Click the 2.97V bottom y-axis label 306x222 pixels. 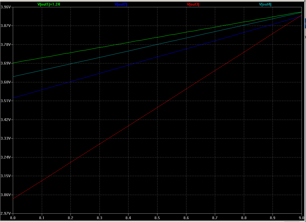tap(6, 214)
